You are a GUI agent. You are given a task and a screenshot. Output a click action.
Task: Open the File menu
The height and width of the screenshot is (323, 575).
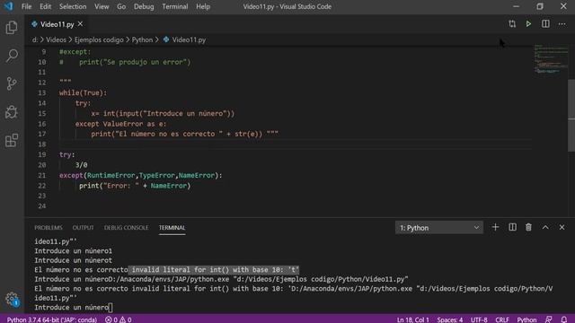tap(26, 6)
